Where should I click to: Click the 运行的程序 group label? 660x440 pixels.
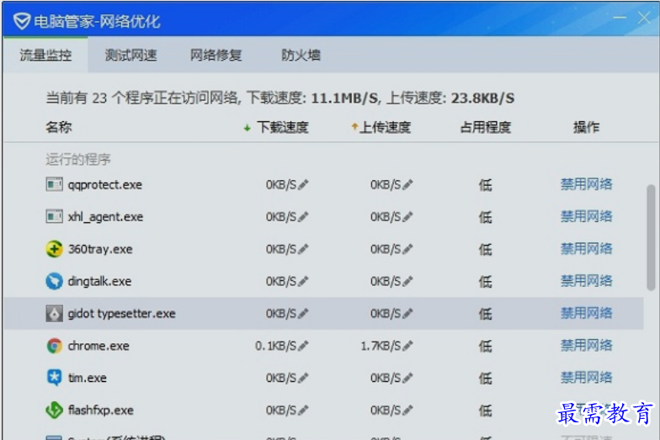[77, 160]
